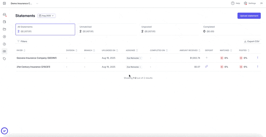Click the Statements page heading
266x137 pixels.
pos(25,16)
